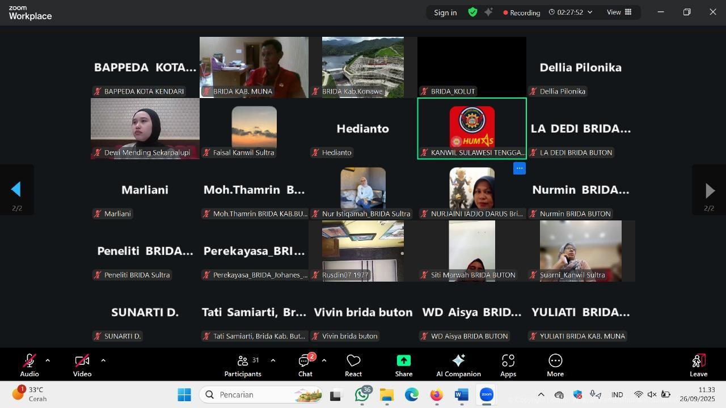The image size is (726, 408).
Task: Click the green encryption shield icon
Action: [472, 12]
